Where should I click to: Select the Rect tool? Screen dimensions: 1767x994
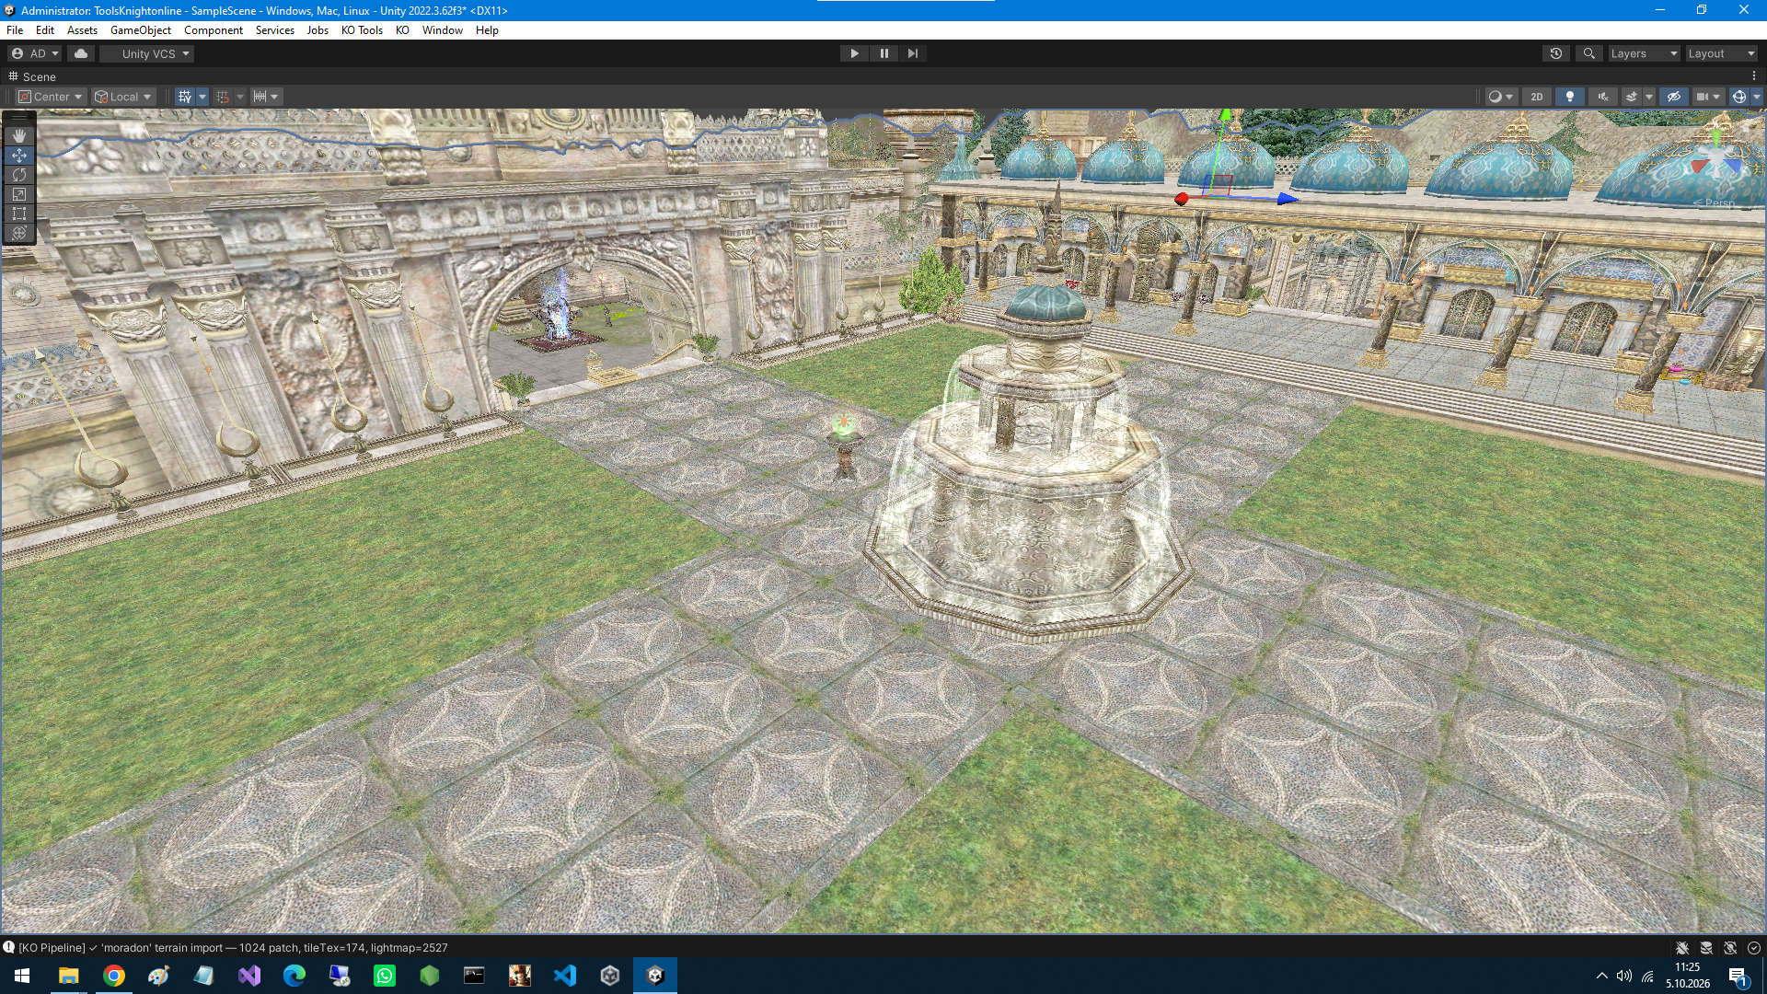click(19, 214)
